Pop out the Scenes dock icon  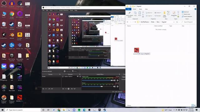60,74
